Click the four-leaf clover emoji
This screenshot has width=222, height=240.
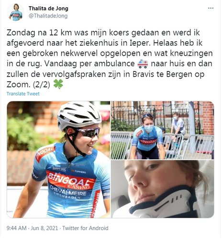[x=58, y=84]
